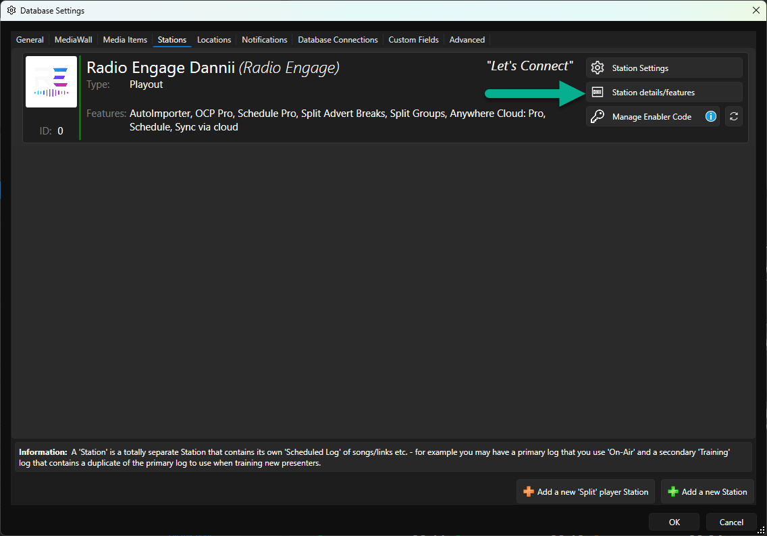Switch to the General tab
Image resolution: width=767 pixels, height=536 pixels.
click(30, 40)
